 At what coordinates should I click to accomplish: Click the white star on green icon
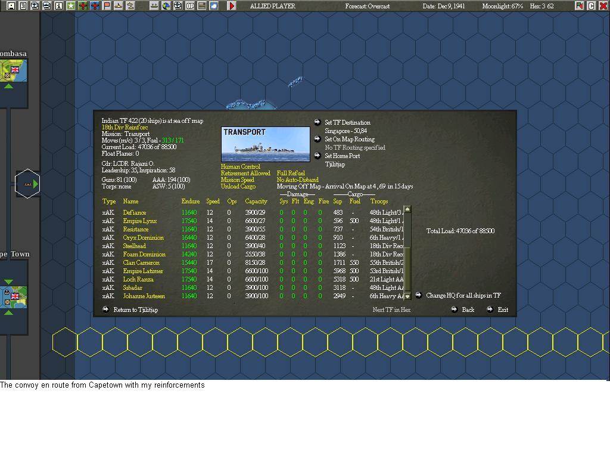[71, 6]
